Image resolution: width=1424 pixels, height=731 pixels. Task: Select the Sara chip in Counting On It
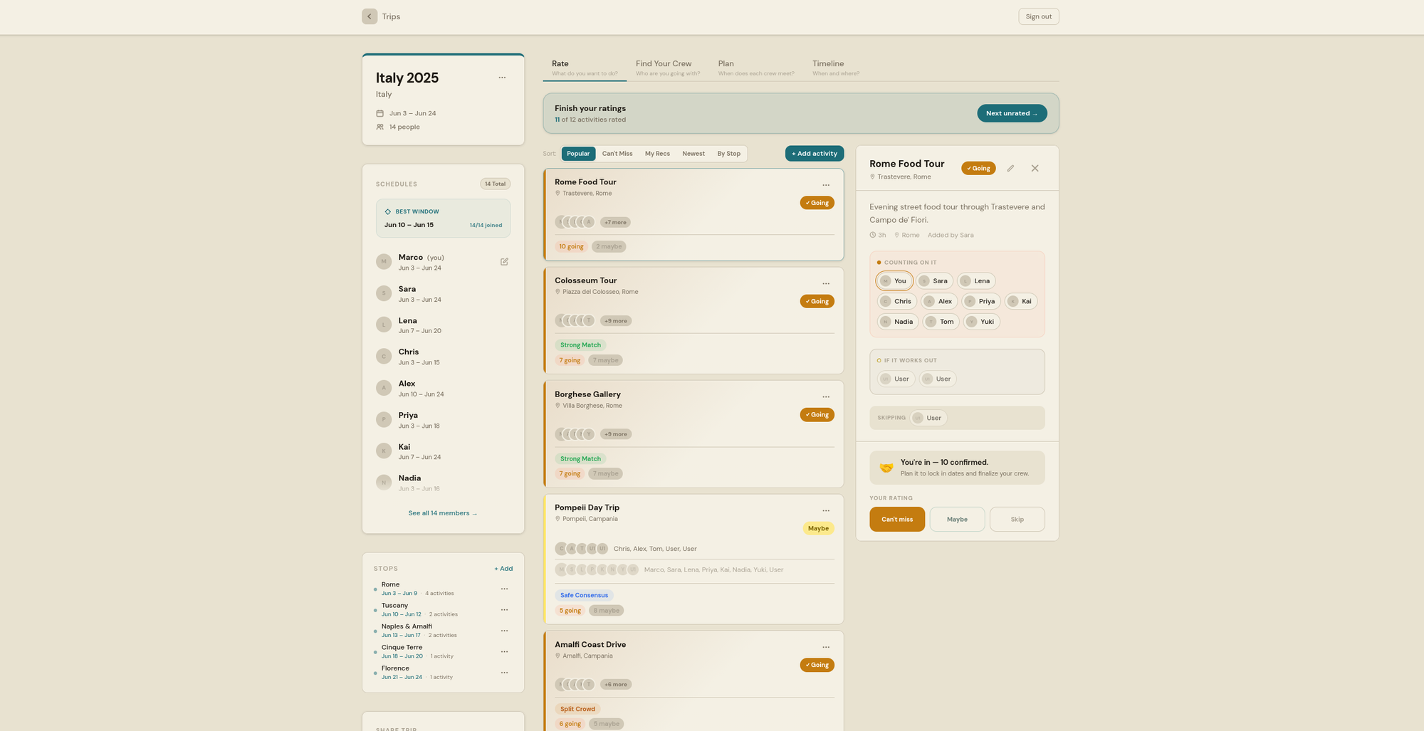933,281
